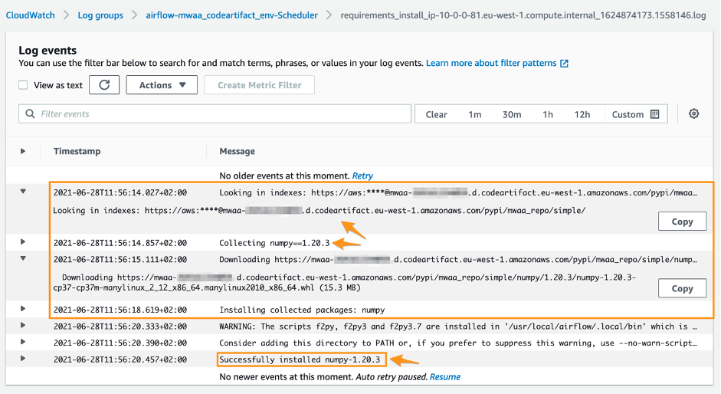This screenshot has height=394, width=721.
Task: Open airflow-mwaa_codeartifact_env-Scheduler breadcrumb
Action: (231, 15)
